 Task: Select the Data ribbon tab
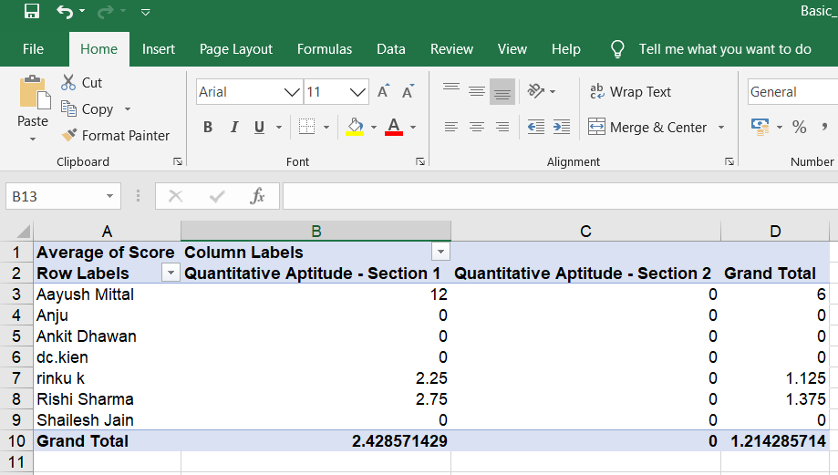click(390, 49)
